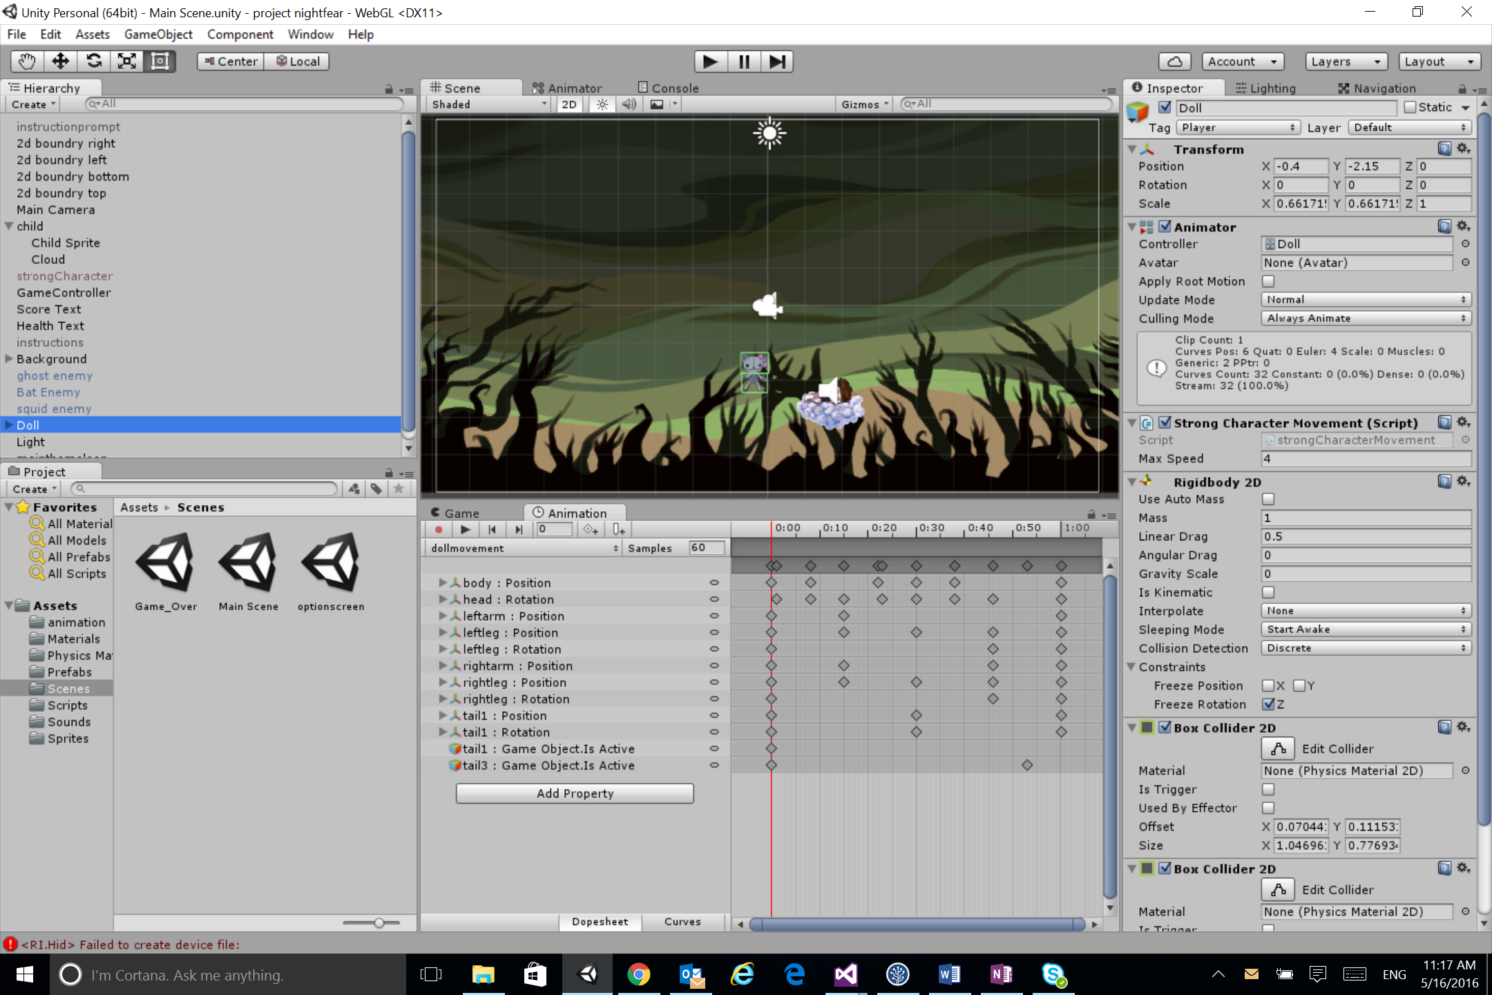The width and height of the screenshot is (1492, 995).
Task: Lock the Inspector panel
Action: pos(1462,88)
